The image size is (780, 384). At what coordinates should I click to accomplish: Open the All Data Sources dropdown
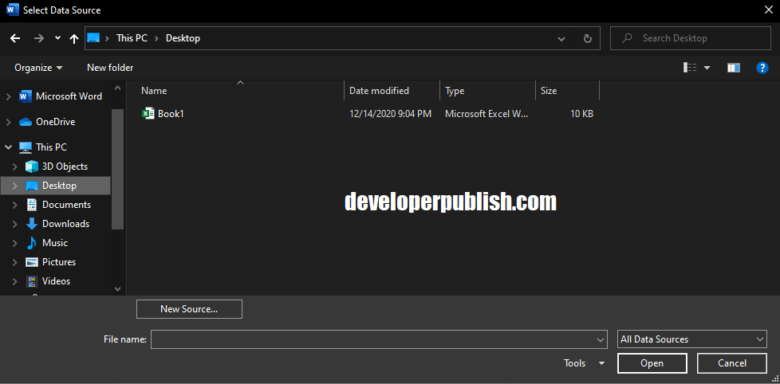click(x=692, y=339)
